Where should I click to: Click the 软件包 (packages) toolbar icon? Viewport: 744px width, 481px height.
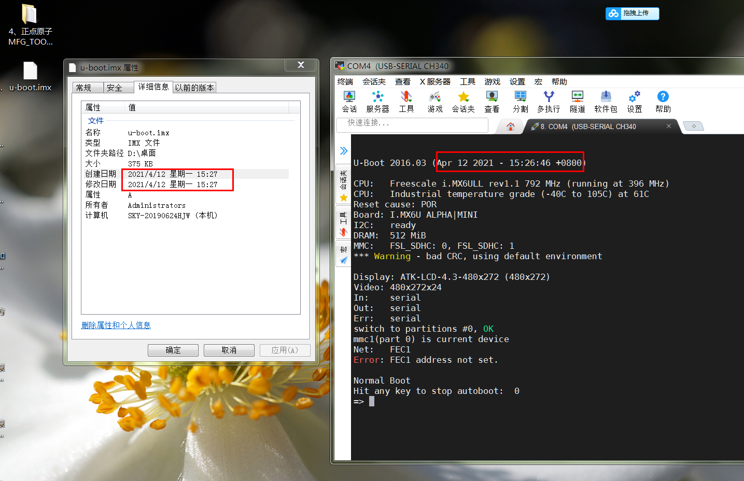coord(606,101)
